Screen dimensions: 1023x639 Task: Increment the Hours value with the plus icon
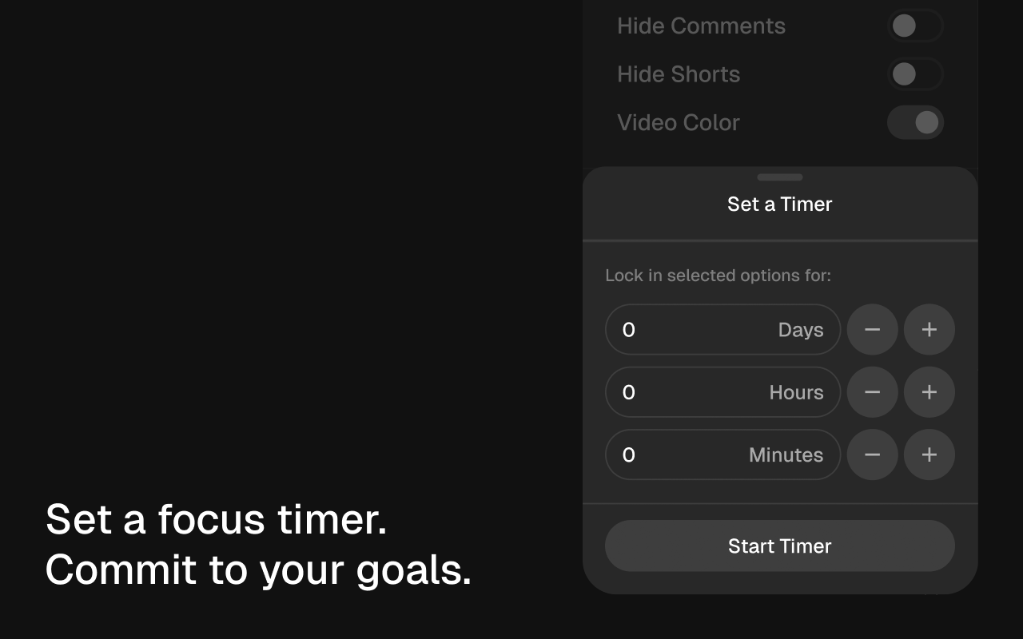[929, 391]
